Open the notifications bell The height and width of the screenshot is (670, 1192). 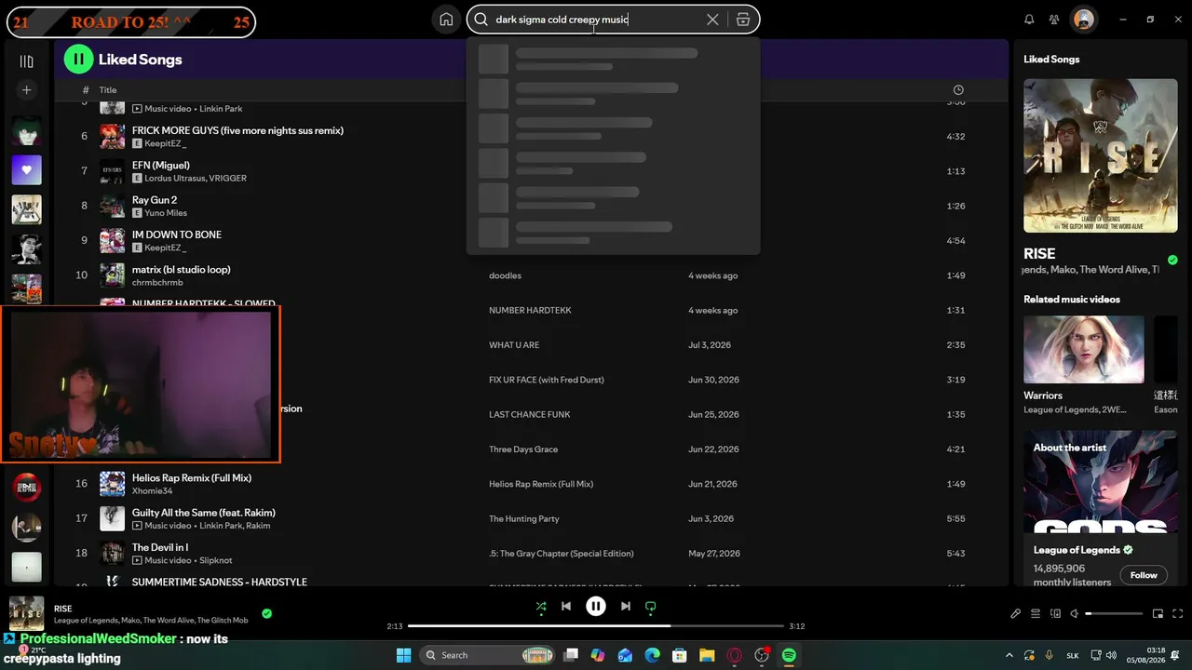coord(1029,20)
